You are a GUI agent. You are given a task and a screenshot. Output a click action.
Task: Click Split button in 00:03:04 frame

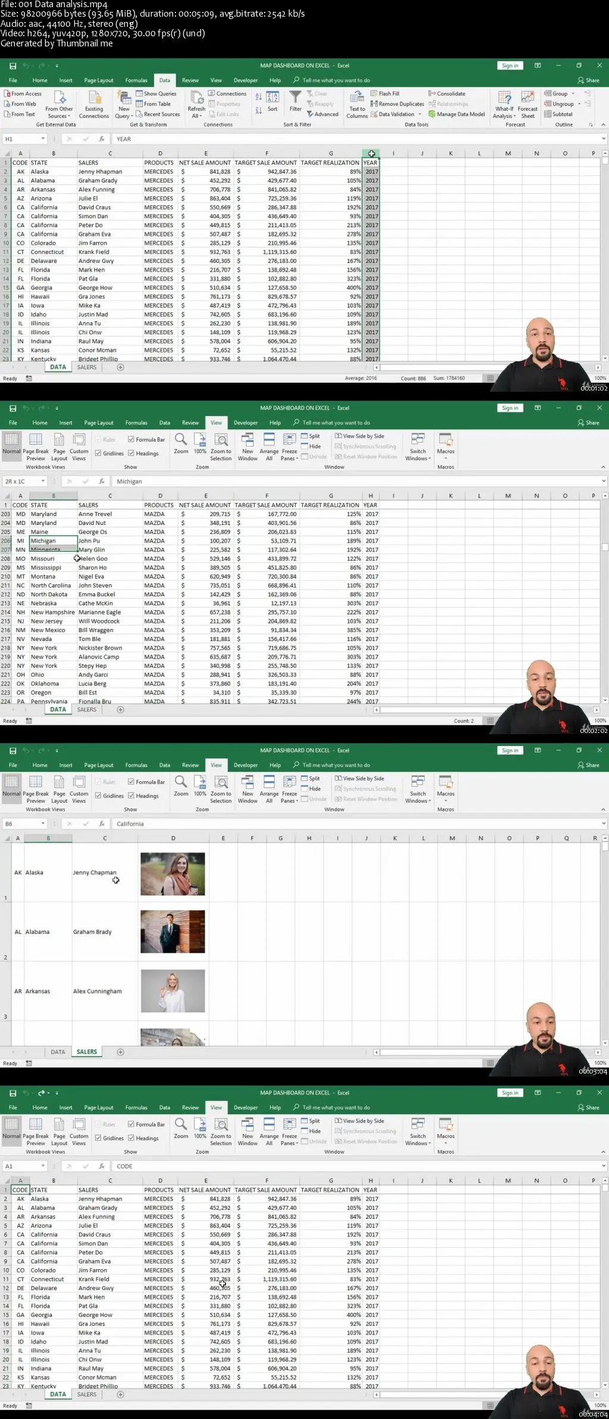[310, 778]
